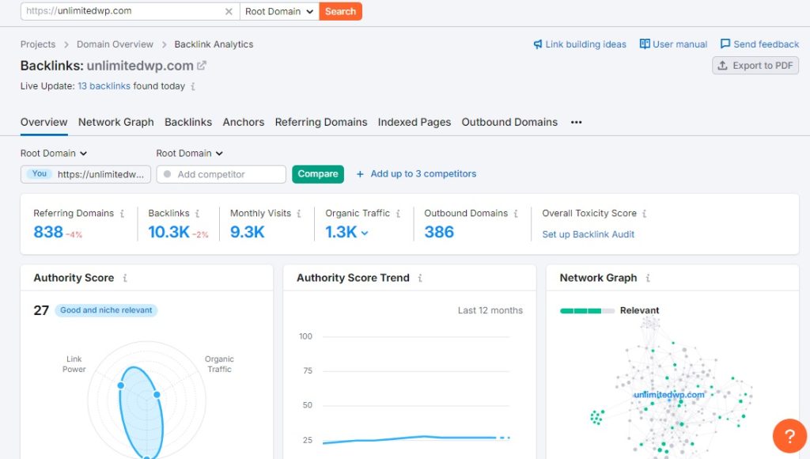This screenshot has width=810, height=459.
Task: Click the chat icon for Send feedback
Action: coord(725,44)
